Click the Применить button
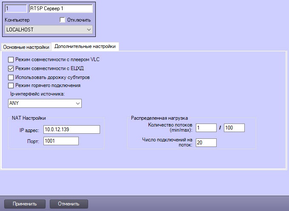This screenshot has height=211, width=289. 25,204
